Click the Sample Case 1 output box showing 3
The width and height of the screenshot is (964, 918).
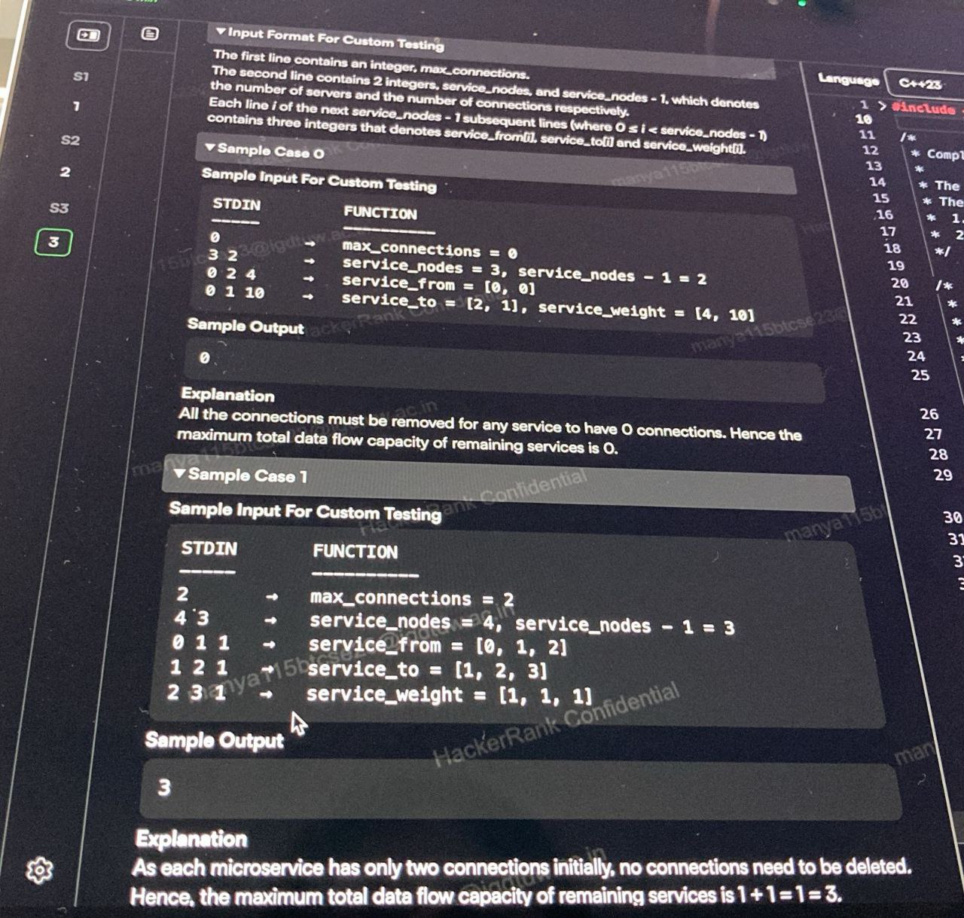click(520, 790)
